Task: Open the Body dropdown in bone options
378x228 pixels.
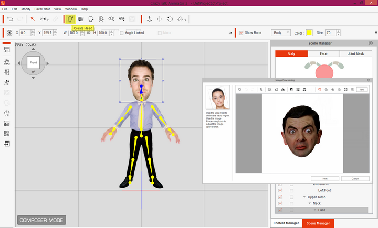Action: pos(280,32)
